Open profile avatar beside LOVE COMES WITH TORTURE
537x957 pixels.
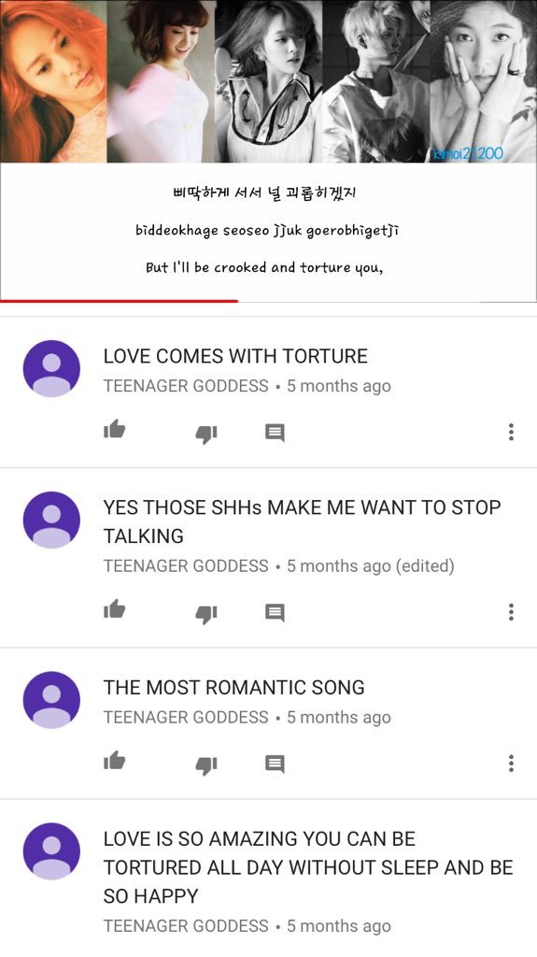pyautogui.click(x=51, y=368)
